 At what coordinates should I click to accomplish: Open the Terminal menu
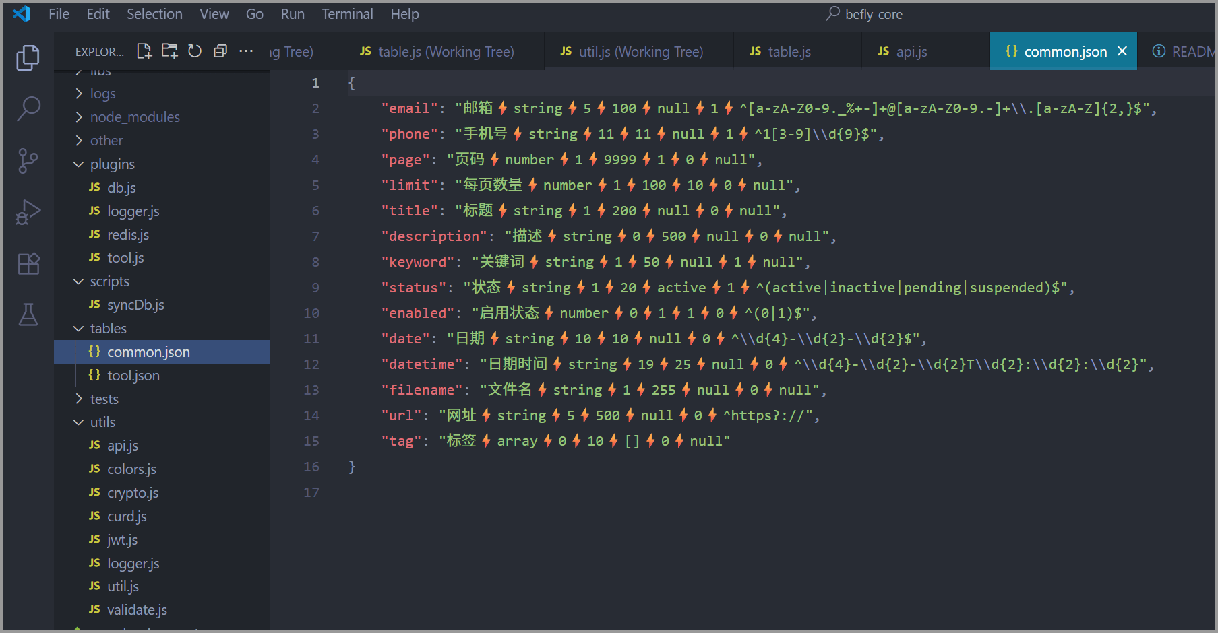pos(346,14)
